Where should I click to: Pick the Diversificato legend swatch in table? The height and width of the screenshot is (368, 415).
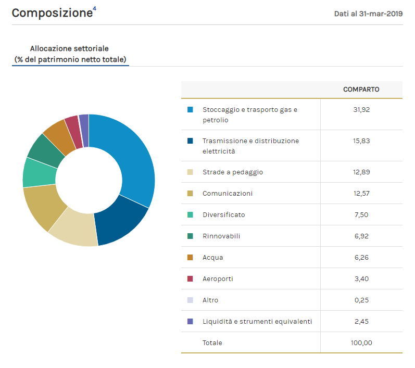click(190, 215)
